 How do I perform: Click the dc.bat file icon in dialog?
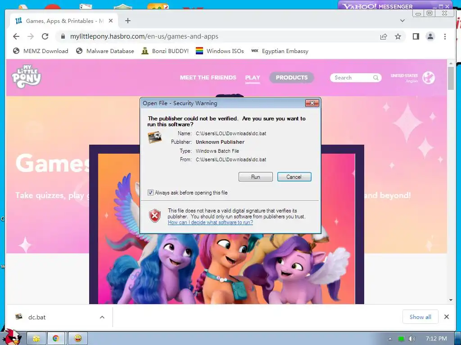click(155, 137)
